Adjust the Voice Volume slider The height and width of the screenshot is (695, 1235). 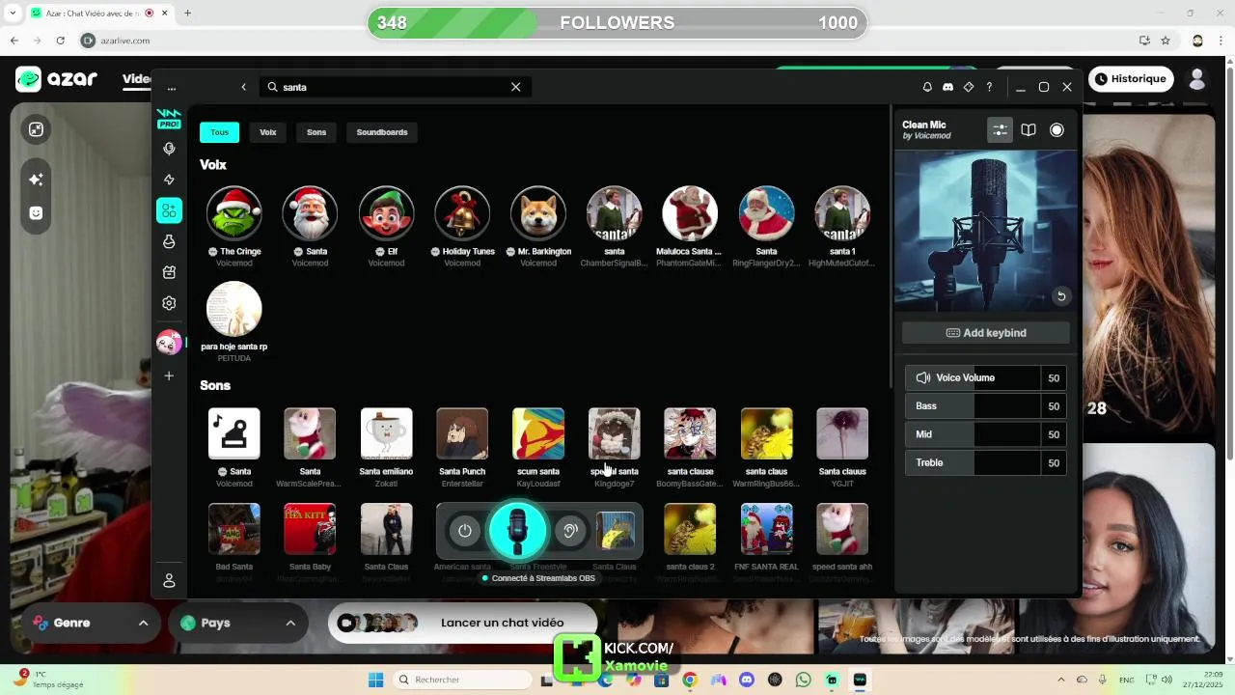click(986, 377)
